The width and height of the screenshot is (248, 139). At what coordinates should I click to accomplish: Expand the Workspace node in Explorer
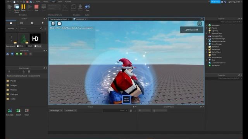pyautogui.click(x=207, y=25)
